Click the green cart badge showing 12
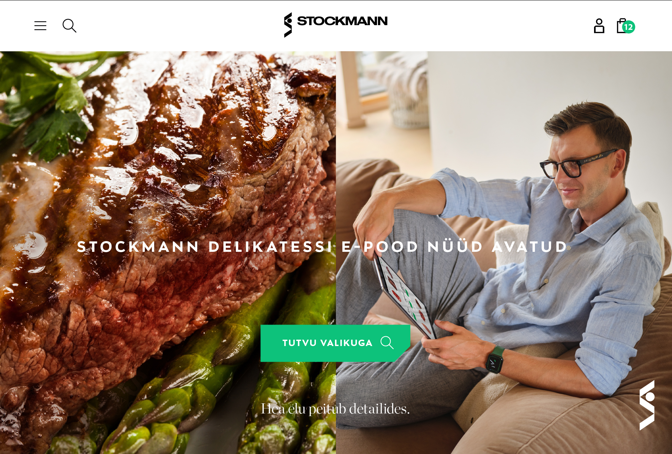 point(629,27)
